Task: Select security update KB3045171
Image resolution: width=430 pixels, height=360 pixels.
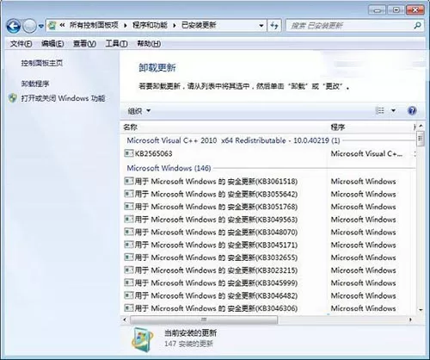Action: 269,245
